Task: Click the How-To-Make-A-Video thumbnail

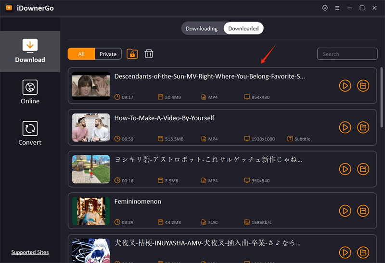Action: [91, 127]
